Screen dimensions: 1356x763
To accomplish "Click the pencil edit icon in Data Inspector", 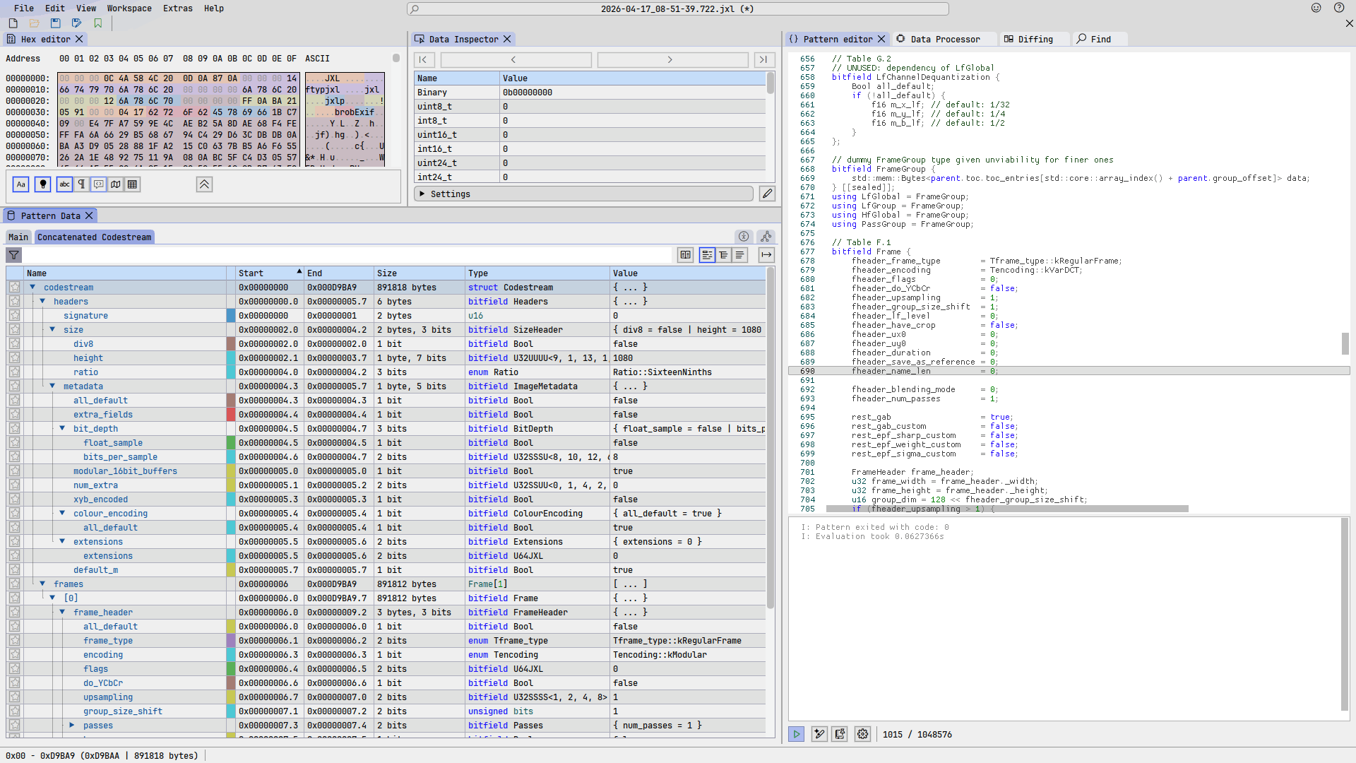I will point(768,194).
